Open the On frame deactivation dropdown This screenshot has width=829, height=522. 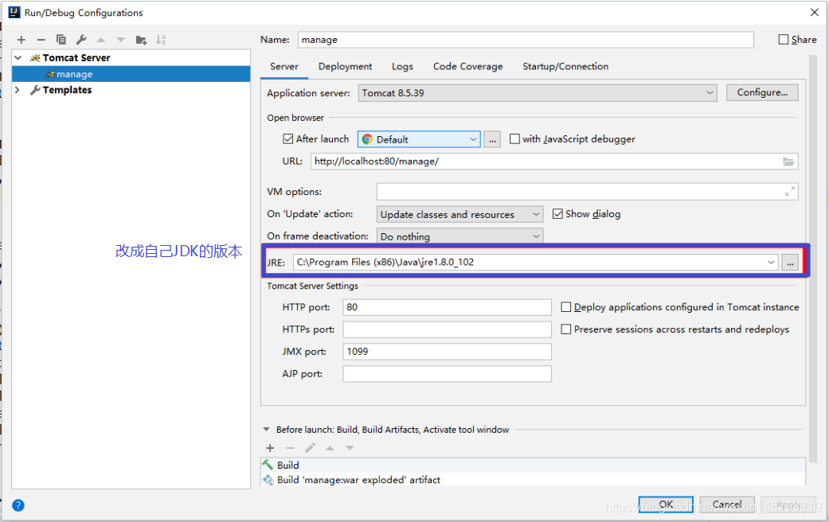point(534,236)
